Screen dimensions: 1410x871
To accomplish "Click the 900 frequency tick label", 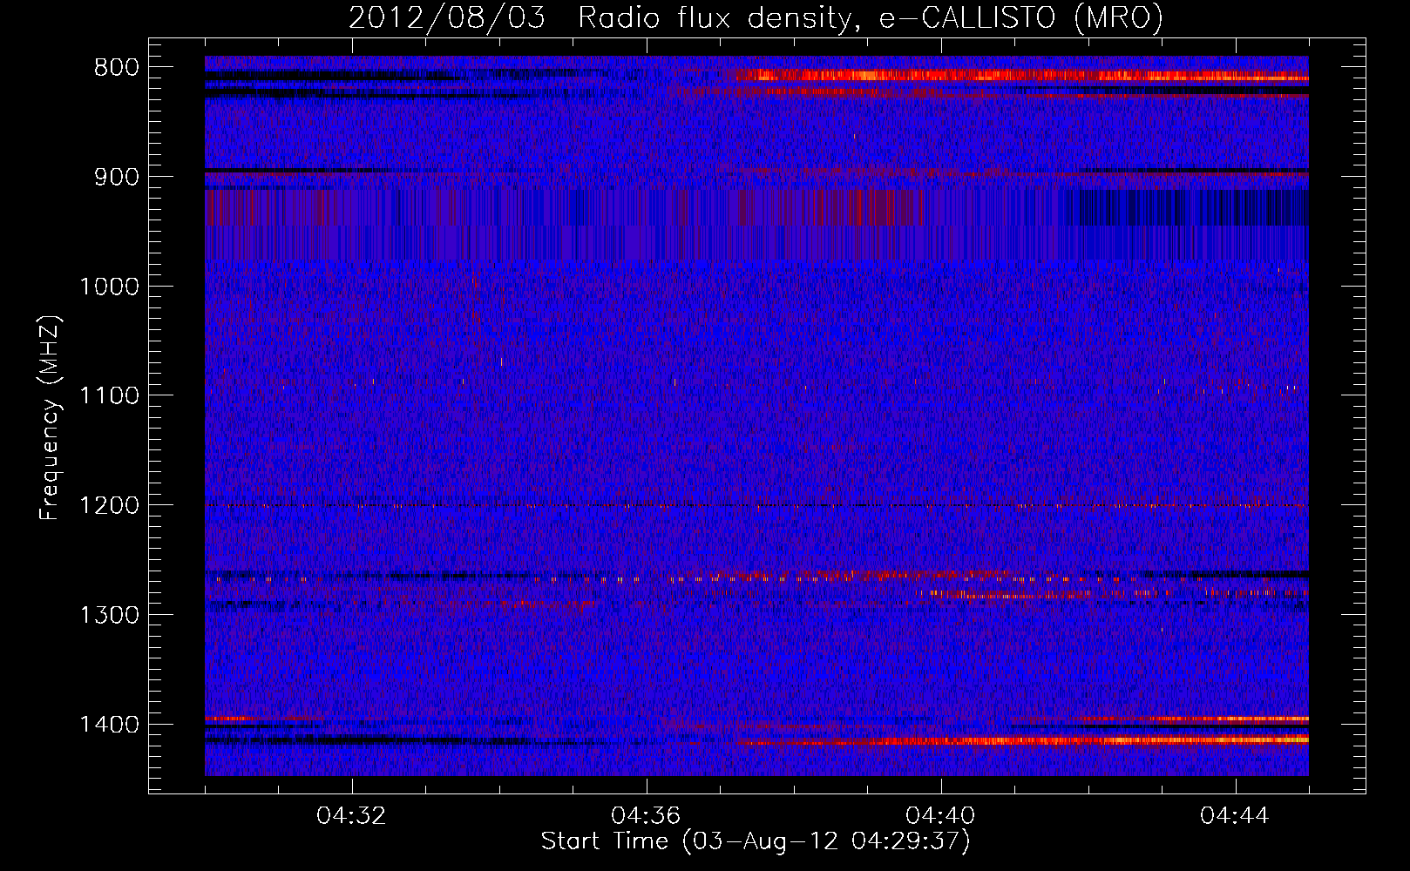I will [x=116, y=177].
